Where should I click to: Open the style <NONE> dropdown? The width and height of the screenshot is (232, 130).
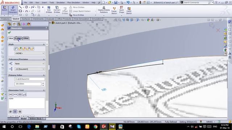pos(30,53)
